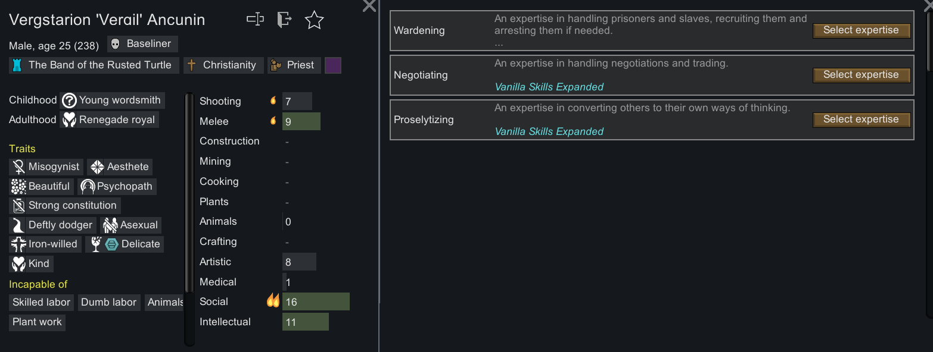933x352 pixels.
Task: Click the banish colonist door icon
Action: (284, 20)
